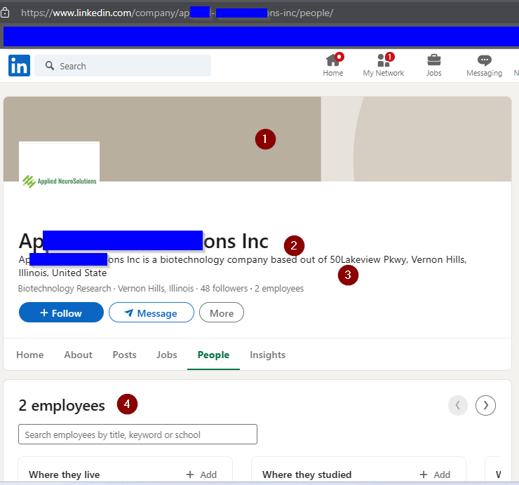This screenshot has width=519, height=485.
Task: Add a location under Where they live
Action: point(201,474)
